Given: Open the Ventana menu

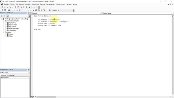Looking at the screenshot, I should tap(69, 4).
